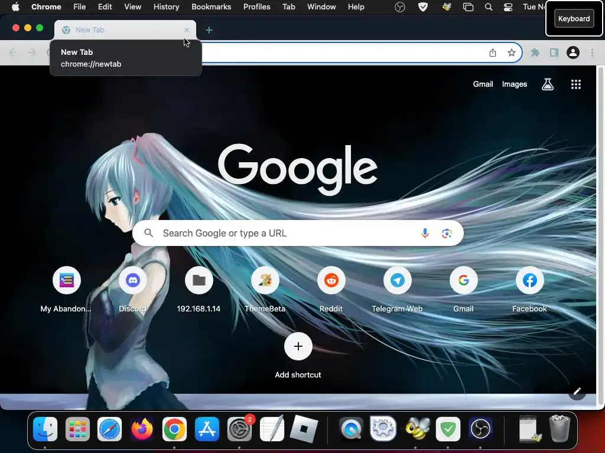Viewport: 605px width, 453px height.
Task: Open the Window menu
Action: 321,6
